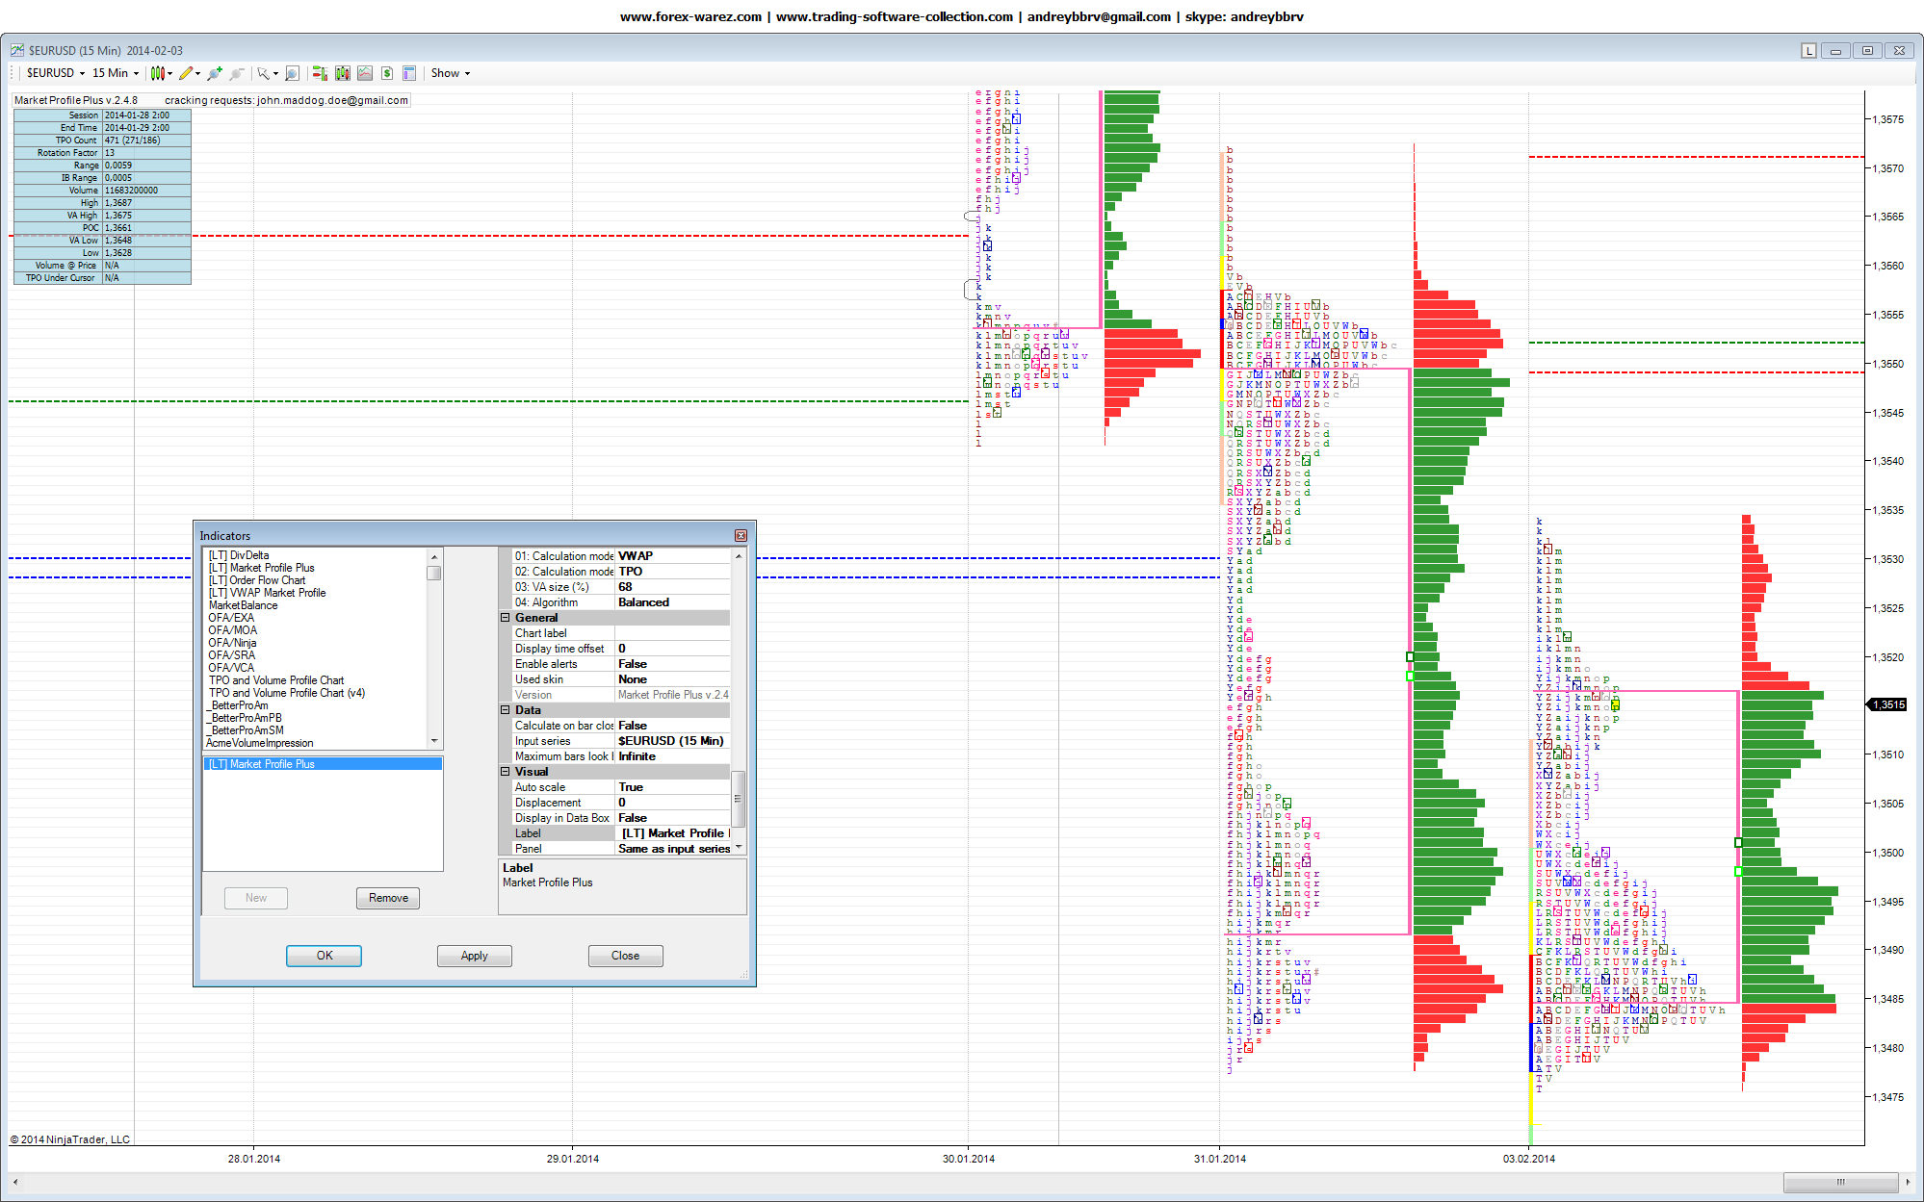
Task: Open the Chart Trader toolbar icon
Action: [x=320, y=73]
